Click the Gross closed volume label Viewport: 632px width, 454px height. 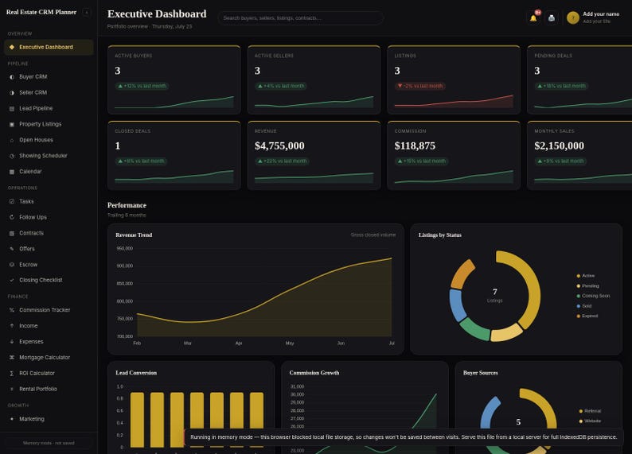[373, 235]
